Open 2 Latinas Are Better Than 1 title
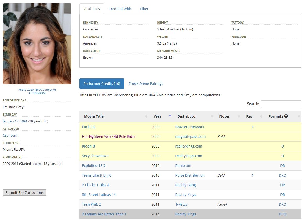The image size is (308, 223). tap(104, 214)
